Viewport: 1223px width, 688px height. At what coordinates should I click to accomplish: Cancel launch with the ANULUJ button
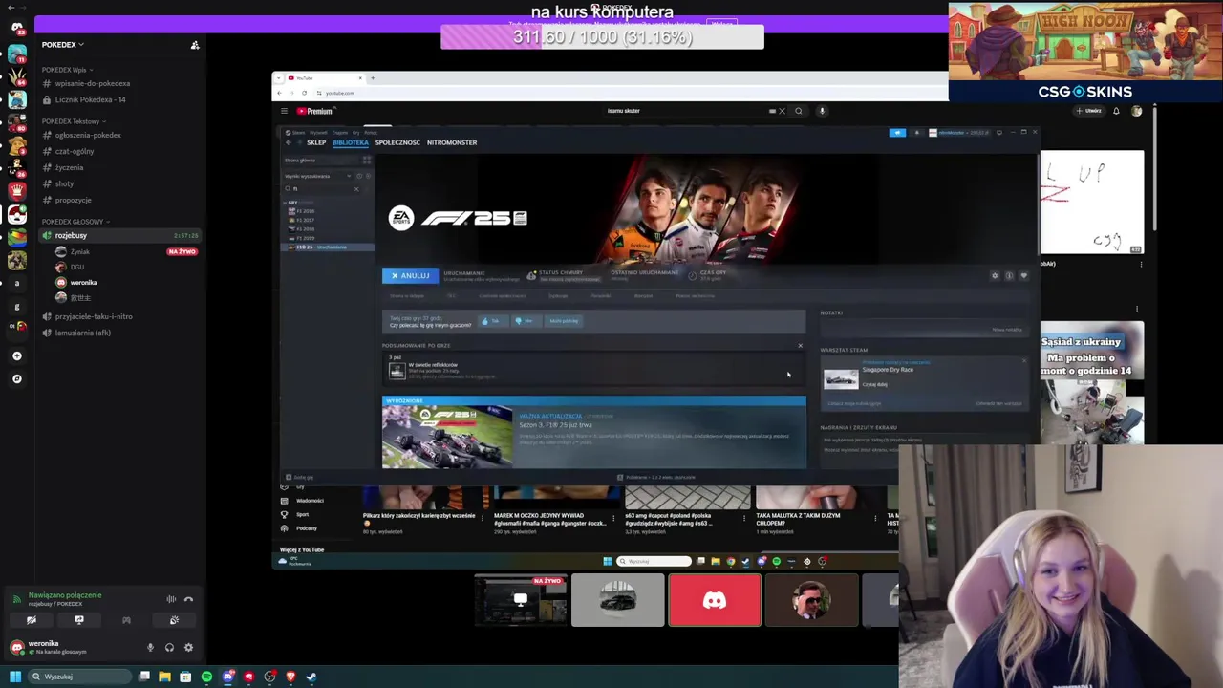pos(410,275)
